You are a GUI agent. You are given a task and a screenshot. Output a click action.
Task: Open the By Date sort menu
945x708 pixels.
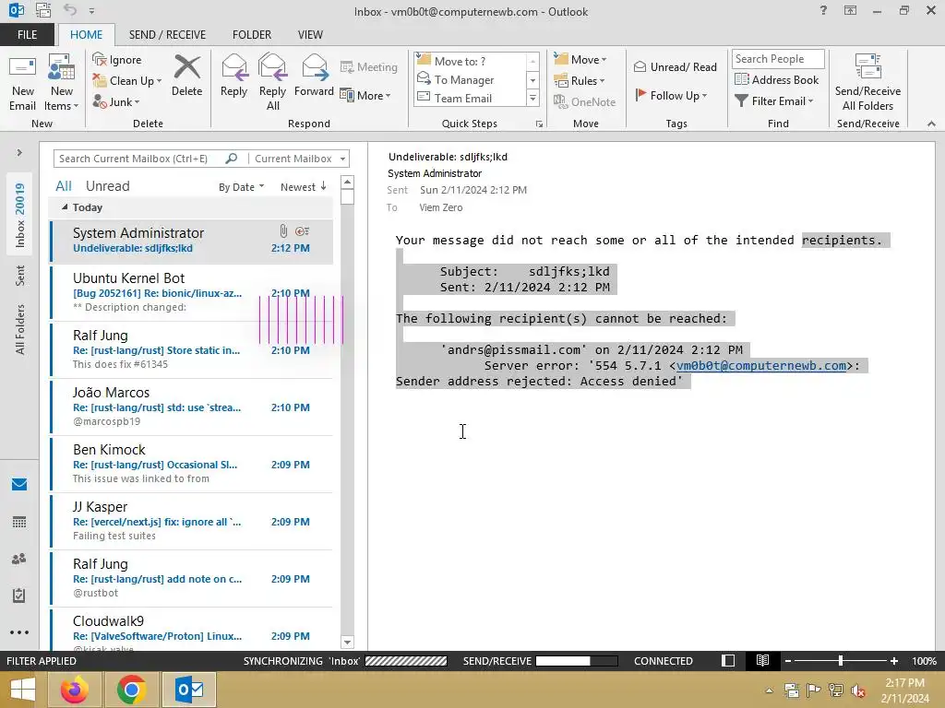pos(241,187)
